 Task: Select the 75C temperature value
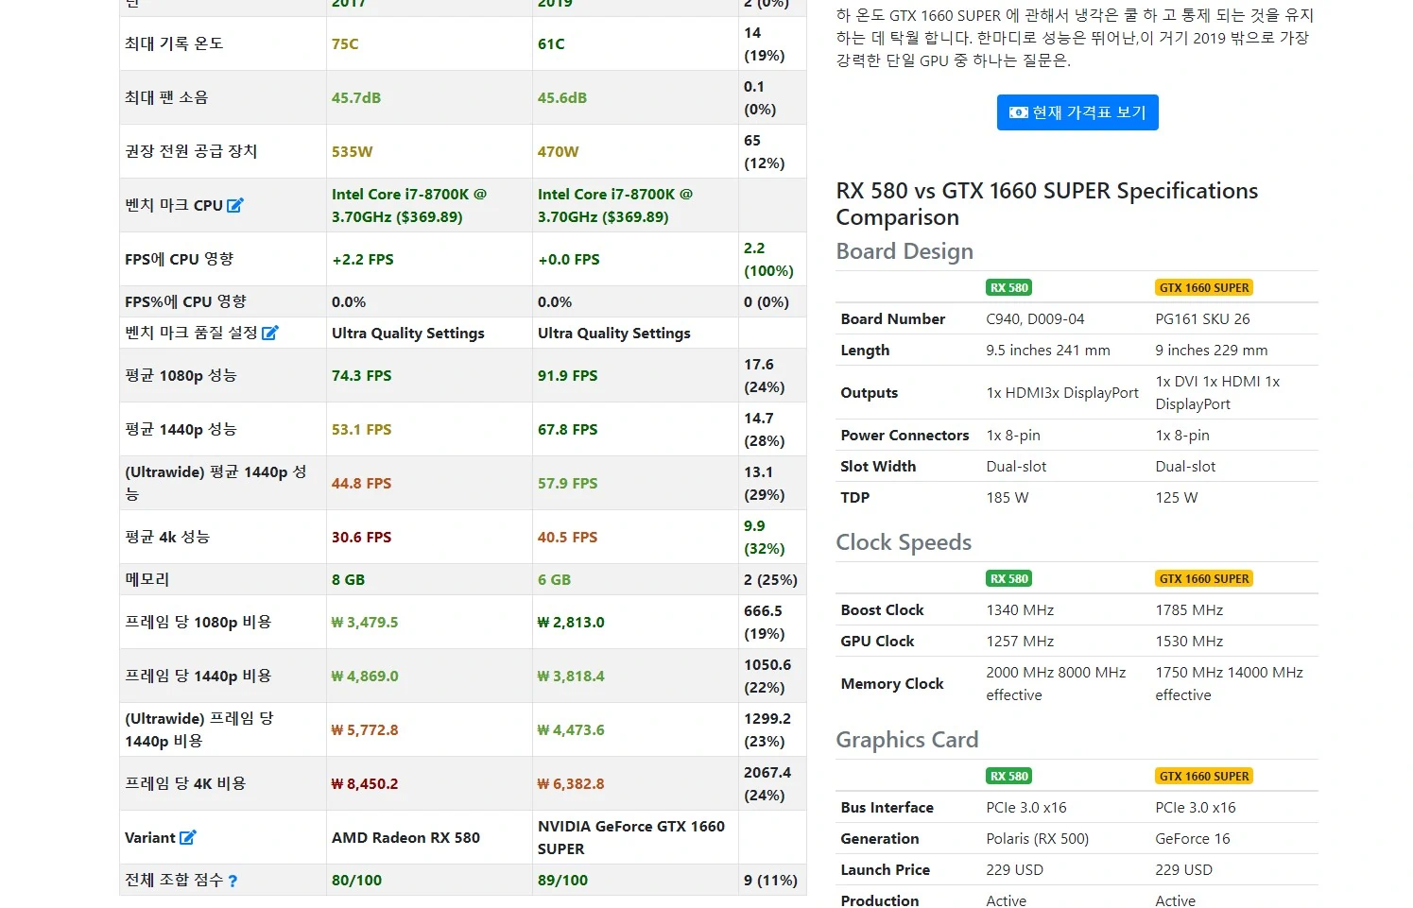(345, 43)
